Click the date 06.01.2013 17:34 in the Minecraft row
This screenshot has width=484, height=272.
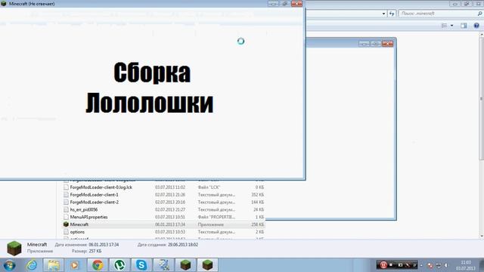(170, 224)
